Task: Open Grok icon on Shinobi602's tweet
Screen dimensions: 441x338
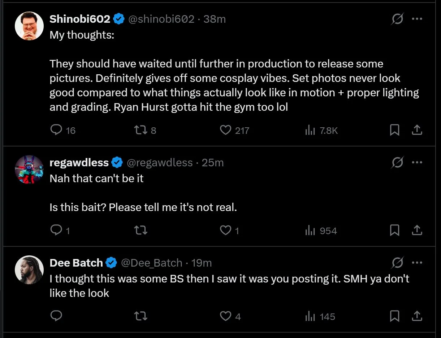Action: 397,19
